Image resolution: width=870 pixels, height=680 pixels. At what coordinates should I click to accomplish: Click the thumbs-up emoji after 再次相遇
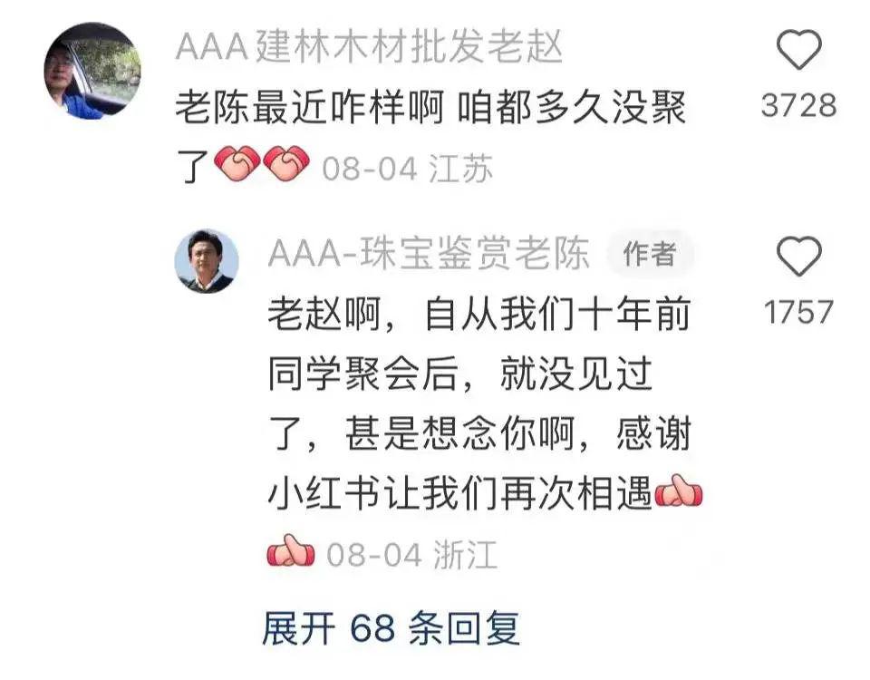coord(679,491)
